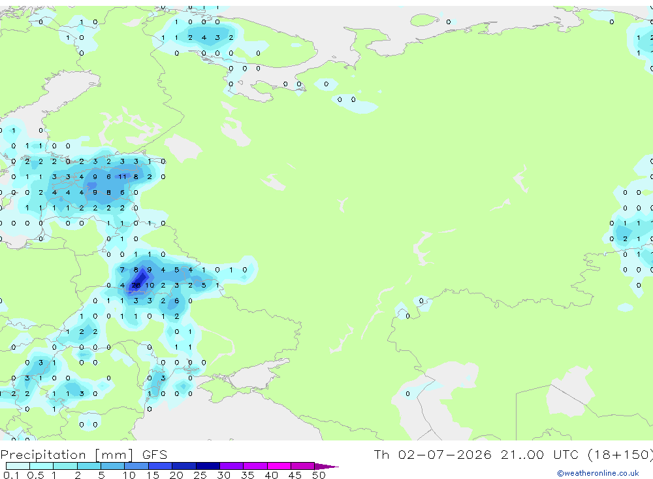The height and width of the screenshot is (479, 653).
Task: Open the weatheronline.co.uk copyright link
Action: (x=598, y=473)
